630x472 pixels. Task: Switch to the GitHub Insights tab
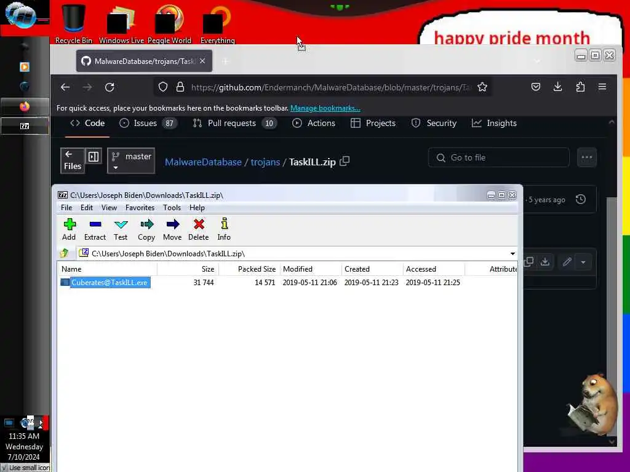click(x=494, y=123)
